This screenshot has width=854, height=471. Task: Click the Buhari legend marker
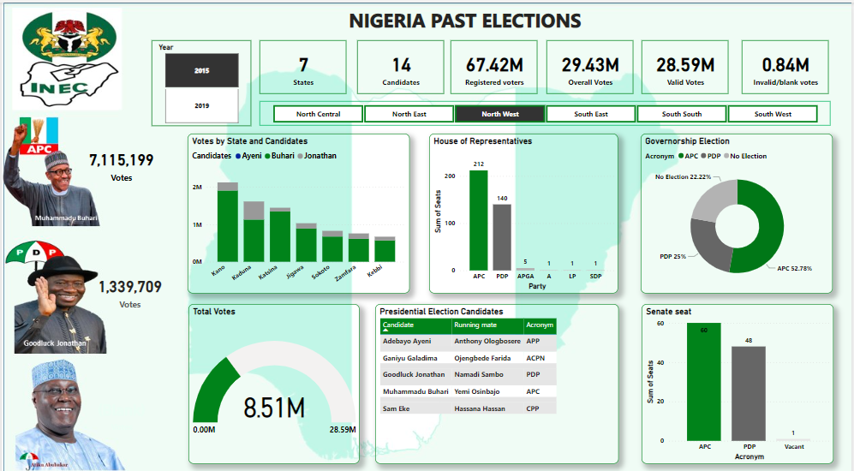pyautogui.click(x=270, y=156)
